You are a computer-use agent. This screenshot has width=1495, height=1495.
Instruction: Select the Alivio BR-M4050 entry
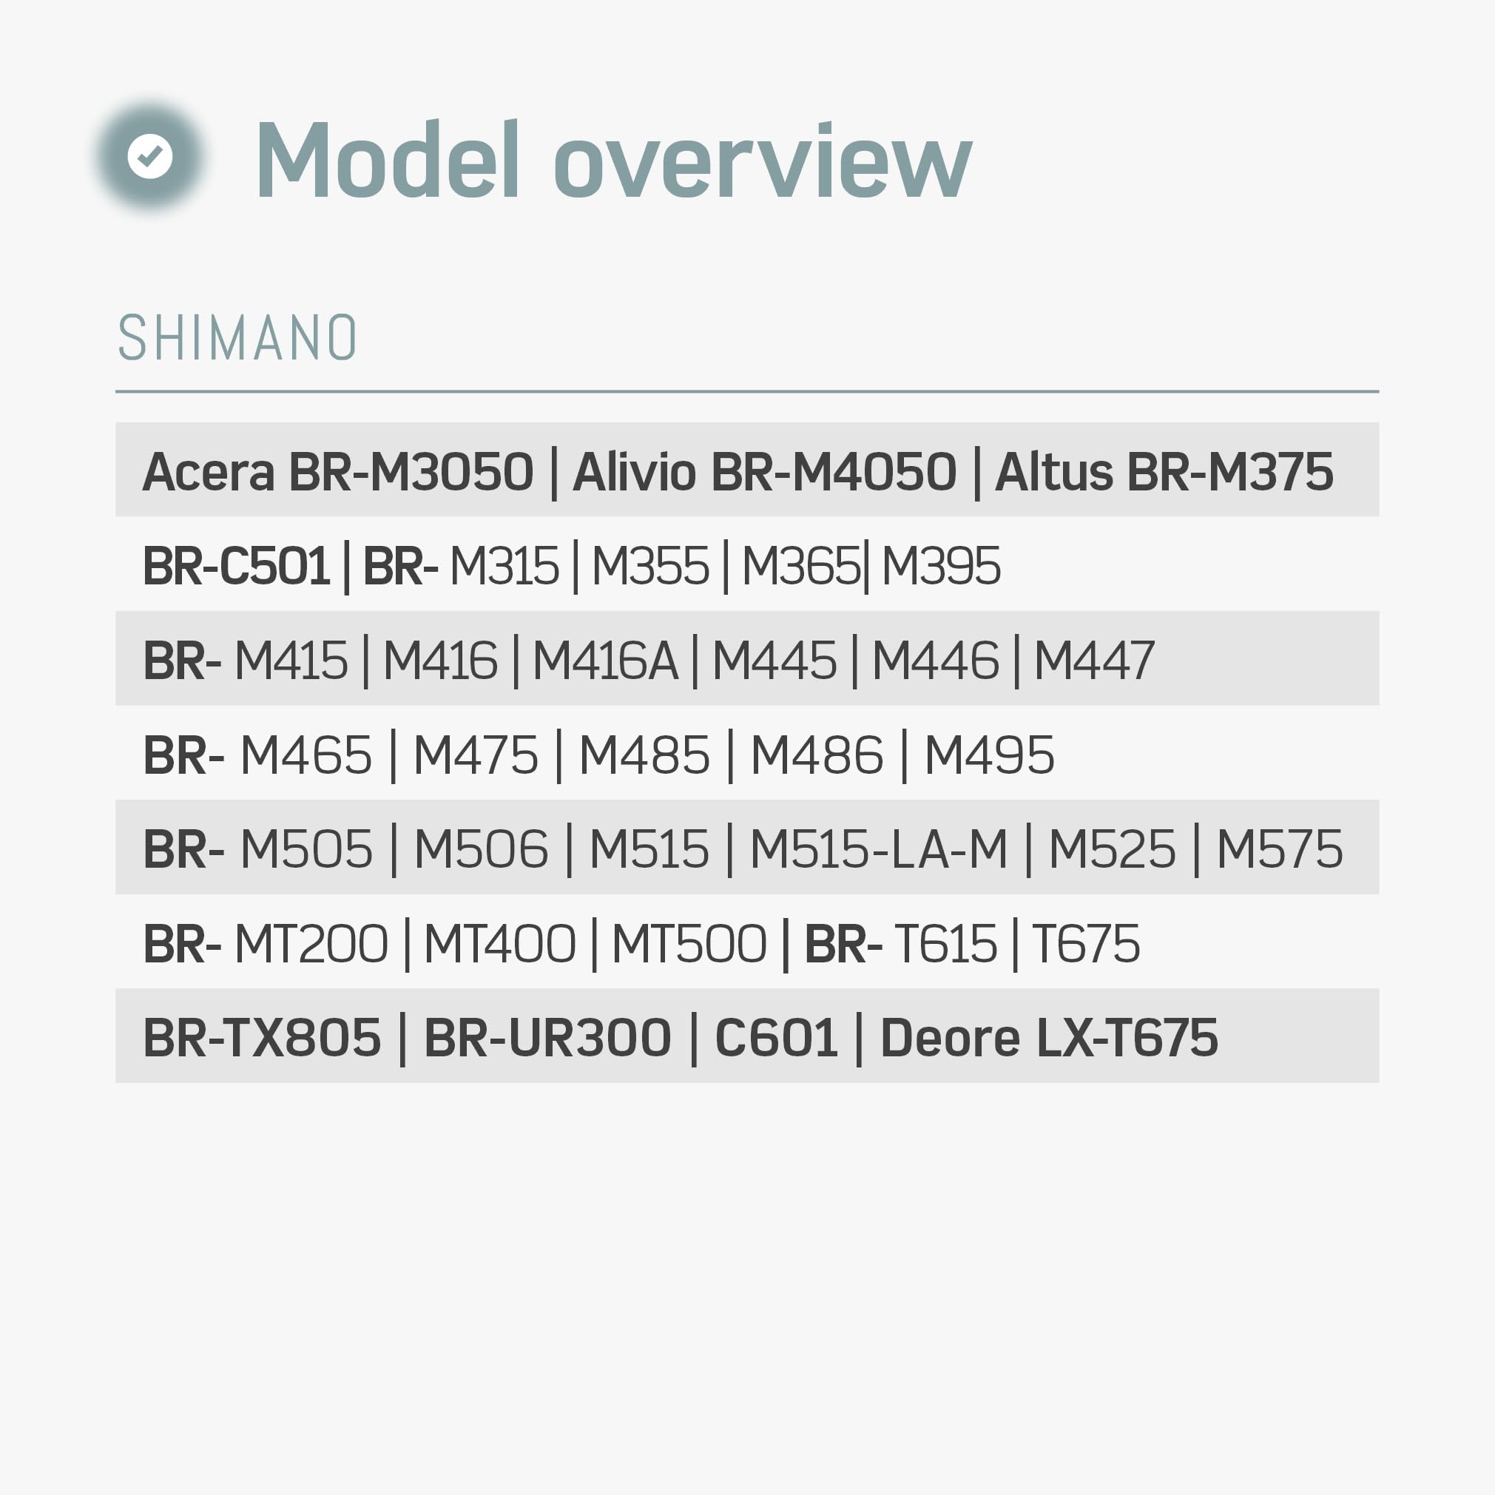coord(765,471)
